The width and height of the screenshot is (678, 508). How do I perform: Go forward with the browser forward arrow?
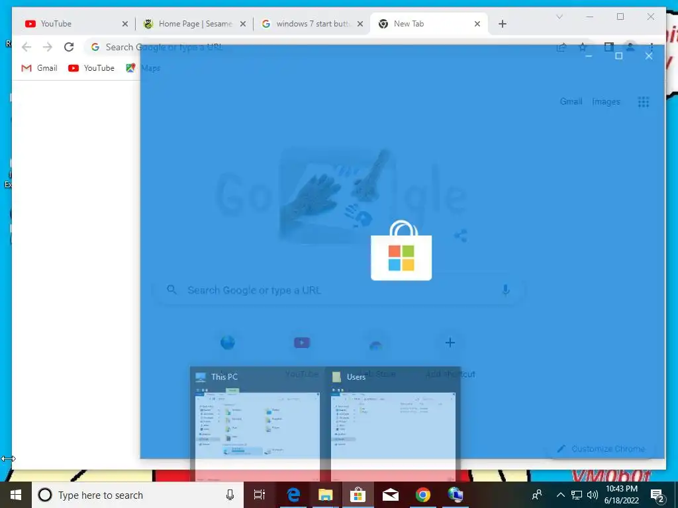click(48, 47)
